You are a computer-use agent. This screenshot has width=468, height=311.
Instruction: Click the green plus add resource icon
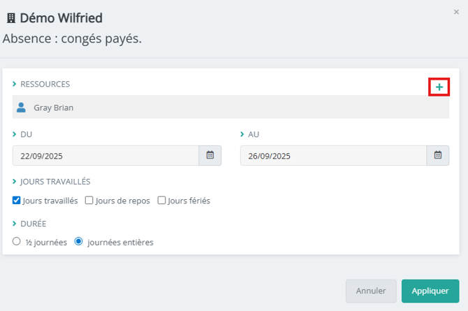[439, 87]
